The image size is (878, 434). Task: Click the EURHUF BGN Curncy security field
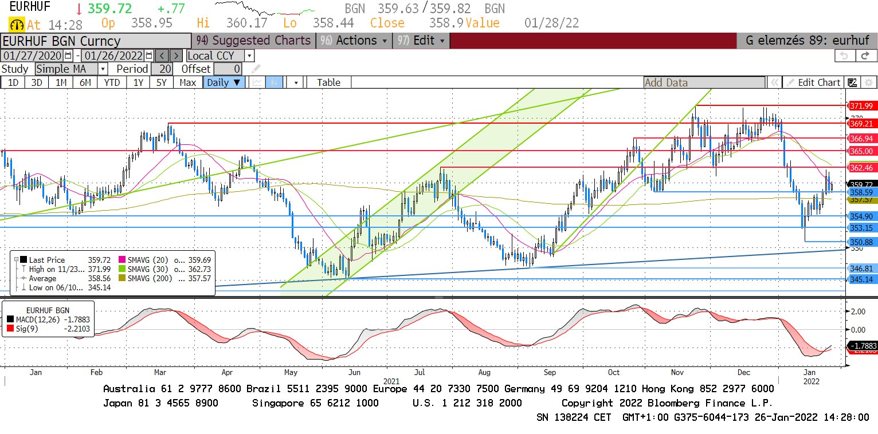96,41
